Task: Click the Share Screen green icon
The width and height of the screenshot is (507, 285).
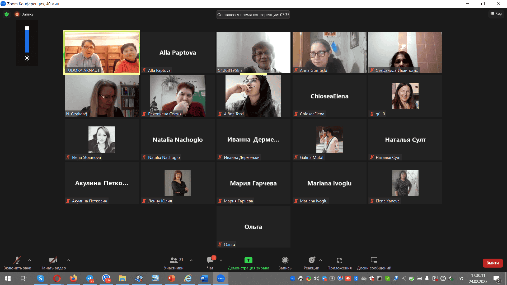Action: pyautogui.click(x=248, y=260)
